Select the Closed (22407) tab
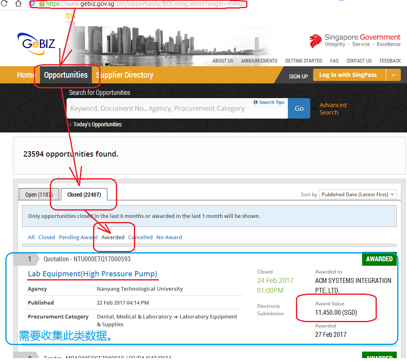This screenshot has width=407, height=361. pyautogui.click(x=84, y=195)
